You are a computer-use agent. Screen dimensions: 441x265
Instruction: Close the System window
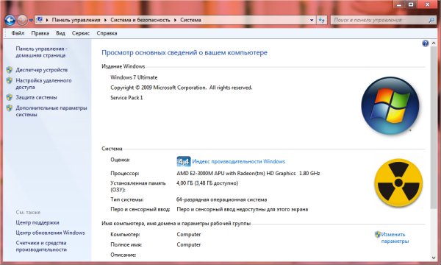(427, 4)
